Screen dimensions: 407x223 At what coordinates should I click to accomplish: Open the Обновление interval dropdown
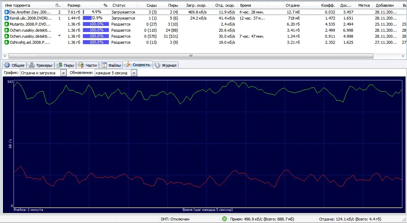coord(134,73)
